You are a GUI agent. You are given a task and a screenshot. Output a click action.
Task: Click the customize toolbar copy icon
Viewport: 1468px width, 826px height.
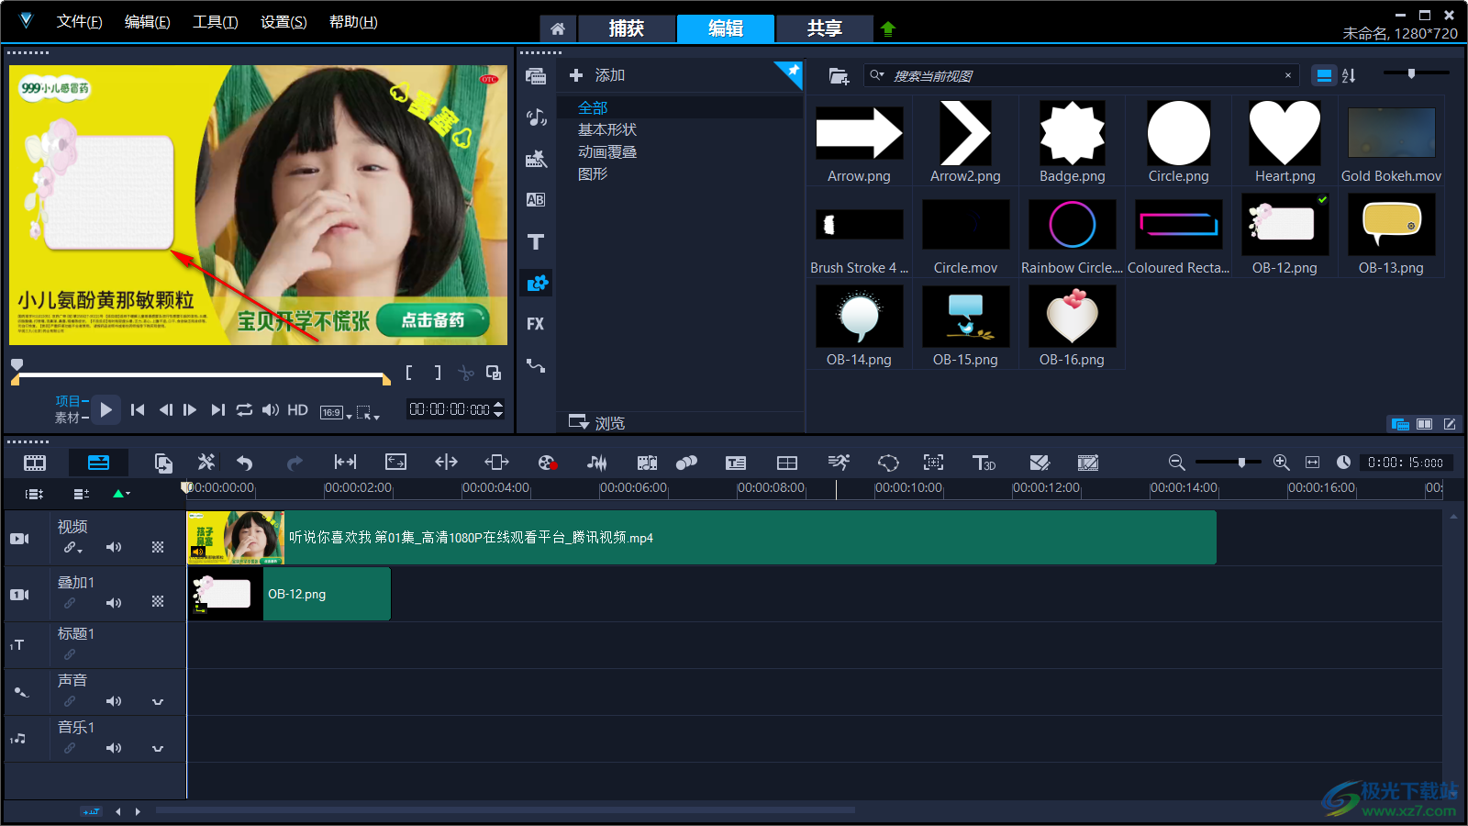click(x=163, y=463)
